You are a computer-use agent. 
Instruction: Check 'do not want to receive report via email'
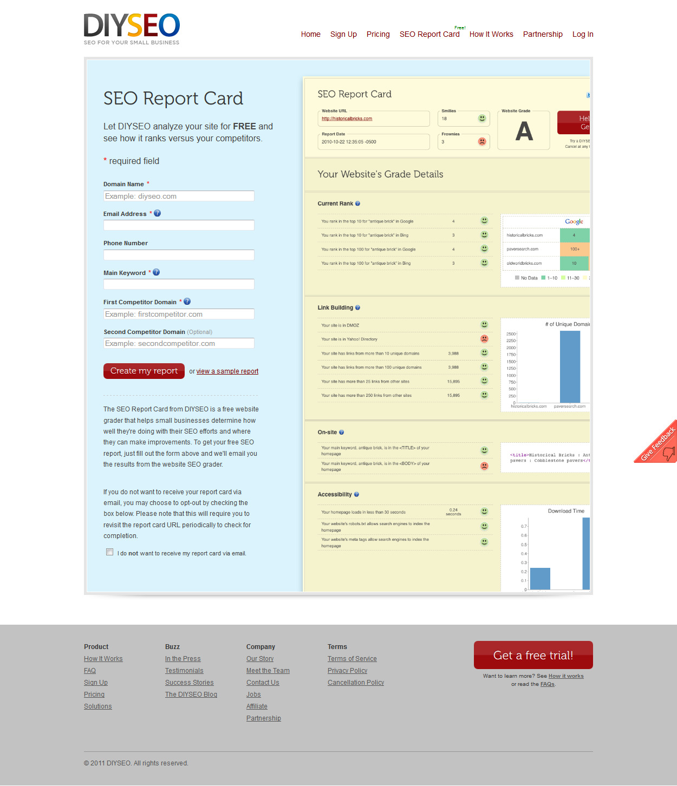[110, 552]
